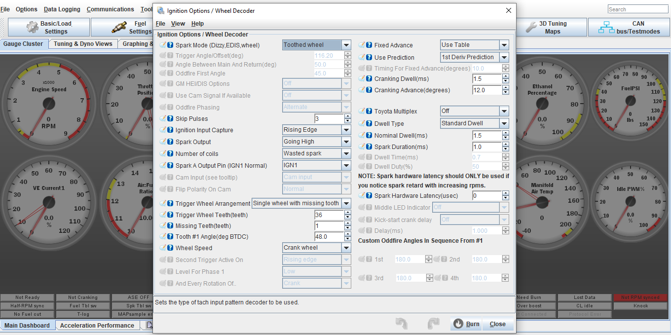Expand the Toyota Multiplex dropdown
This screenshot has height=335, width=671.
[x=504, y=111]
